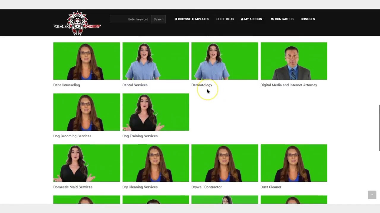Open the Drywall Contractor thumbnail
Screen dimensions: 380x213
(225, 163)
